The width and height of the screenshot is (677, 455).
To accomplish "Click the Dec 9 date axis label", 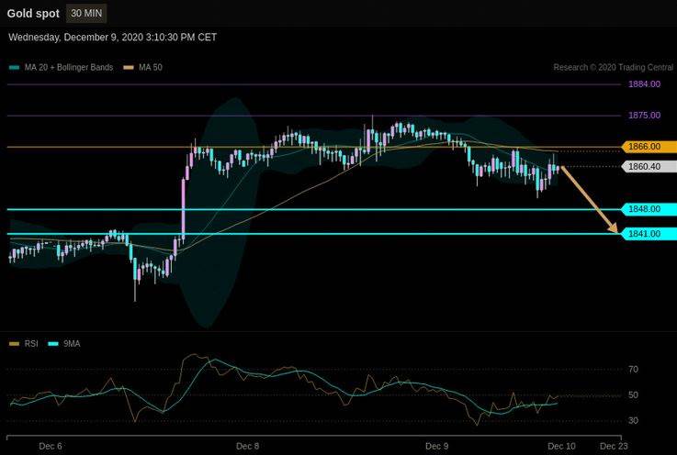I will coord(436,446).
